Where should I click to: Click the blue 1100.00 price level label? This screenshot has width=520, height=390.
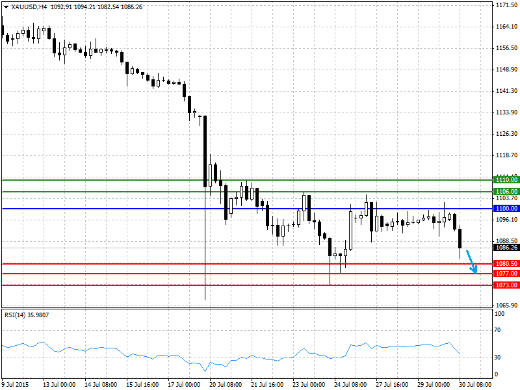click(506, 208)
